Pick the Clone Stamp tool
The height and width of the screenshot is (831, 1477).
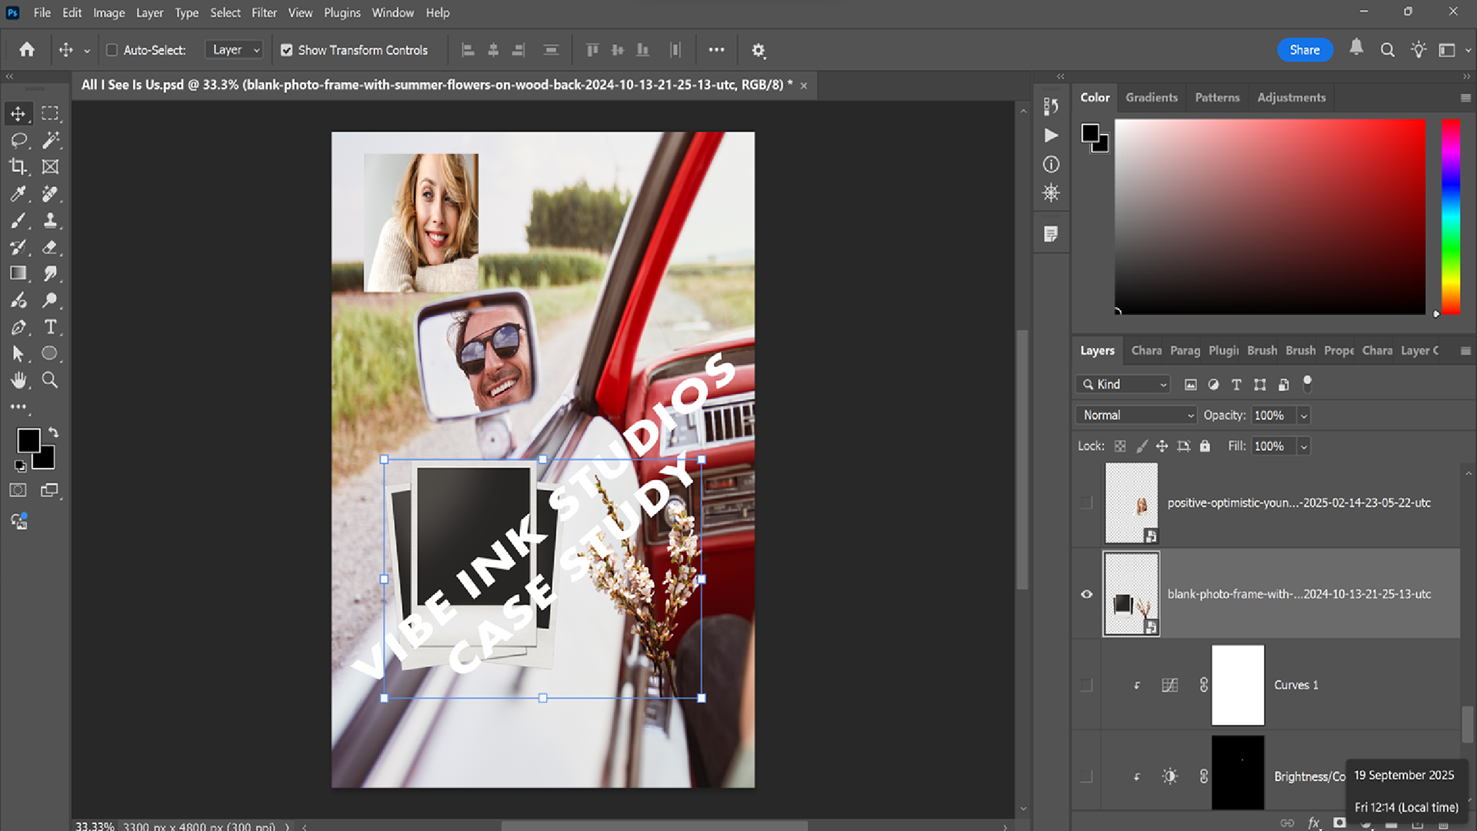50,221
